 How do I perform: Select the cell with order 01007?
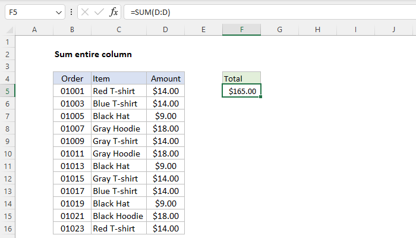point(72,129)
